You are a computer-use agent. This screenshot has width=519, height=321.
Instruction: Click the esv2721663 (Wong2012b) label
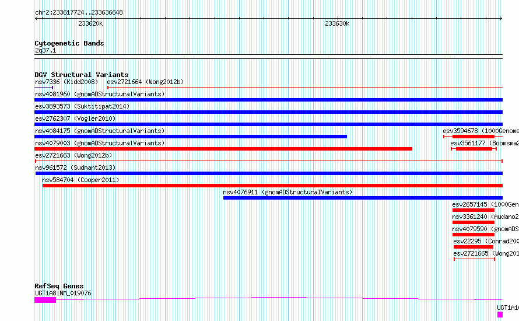[x=73, y=155]
